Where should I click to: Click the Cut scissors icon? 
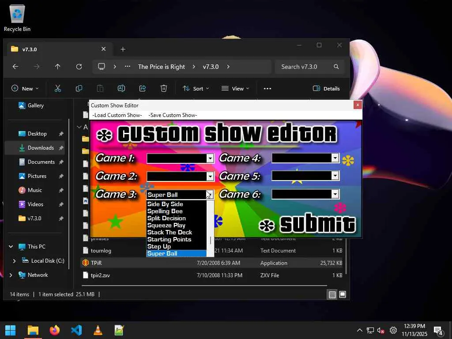[58, 88]
